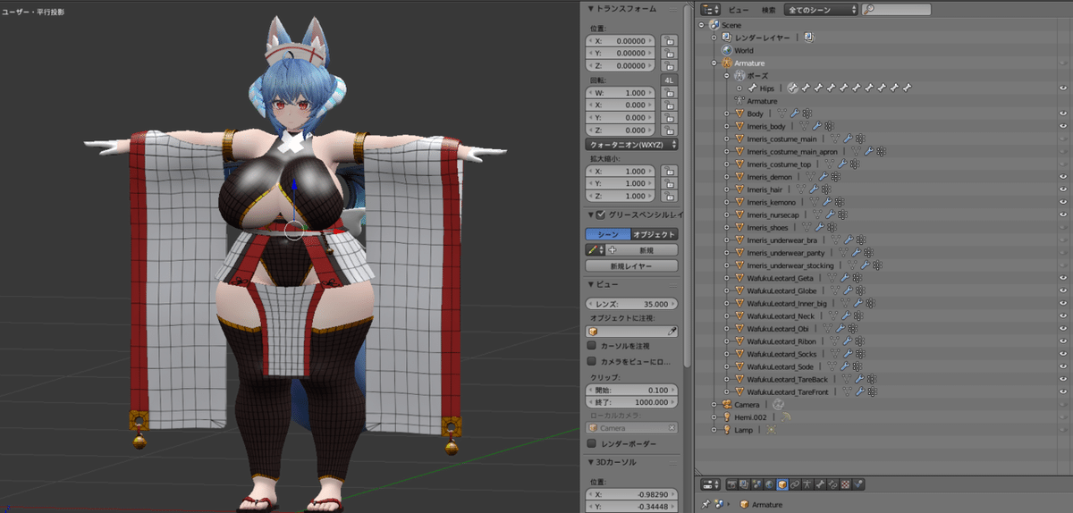Open the ビュー menu in the outliner header
Viewport: 1073px width, 513px height.
coord(739,9)
